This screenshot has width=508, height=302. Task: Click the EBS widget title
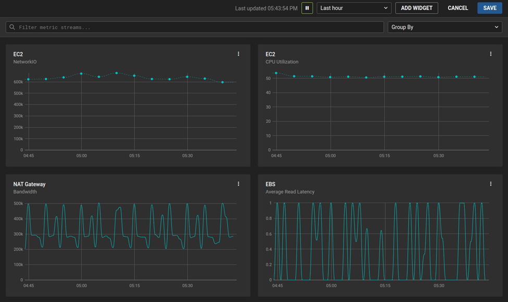pyautogui.click(x=270, y=184)
